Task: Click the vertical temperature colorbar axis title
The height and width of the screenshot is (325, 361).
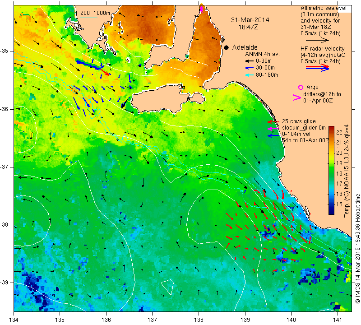Action: [346, 171]
